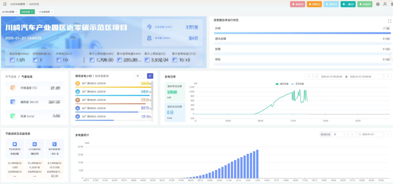394x184 pixels.
Task: Select the 等效发电小时 view
Action: pyautogui.click(x=84, y=76)
